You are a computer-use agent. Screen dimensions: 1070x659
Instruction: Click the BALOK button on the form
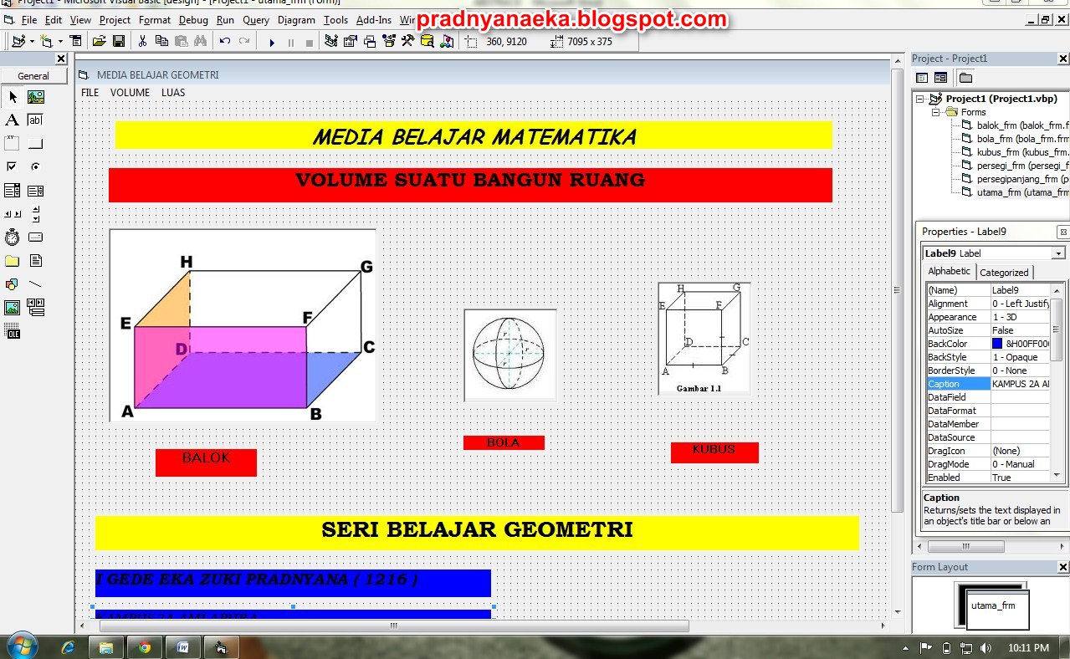[205, 462]
